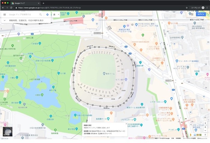210x143 pixels.
Task: Click the フィードバックの送信 link
Action: [x=189, y=138]
